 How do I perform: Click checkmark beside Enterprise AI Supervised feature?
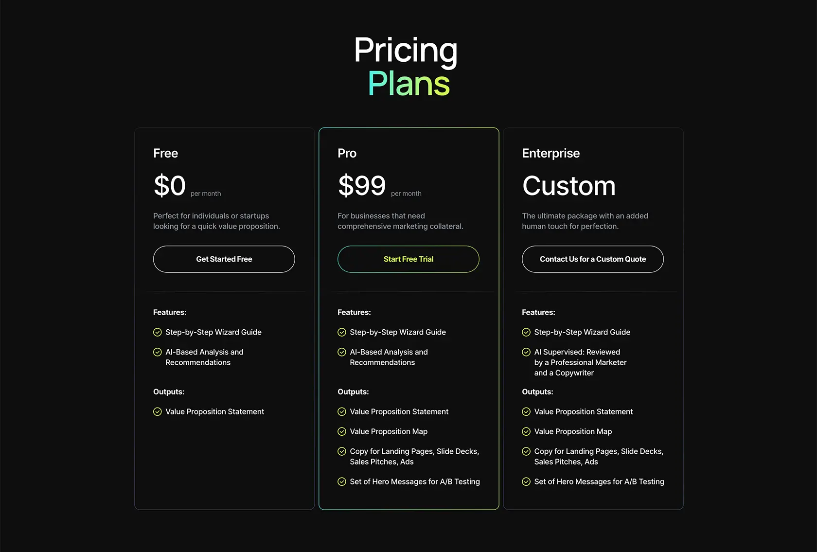pos(526,352)
